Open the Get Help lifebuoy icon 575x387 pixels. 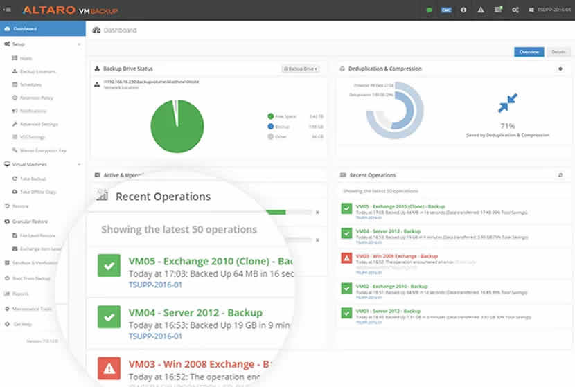(7, 324)
